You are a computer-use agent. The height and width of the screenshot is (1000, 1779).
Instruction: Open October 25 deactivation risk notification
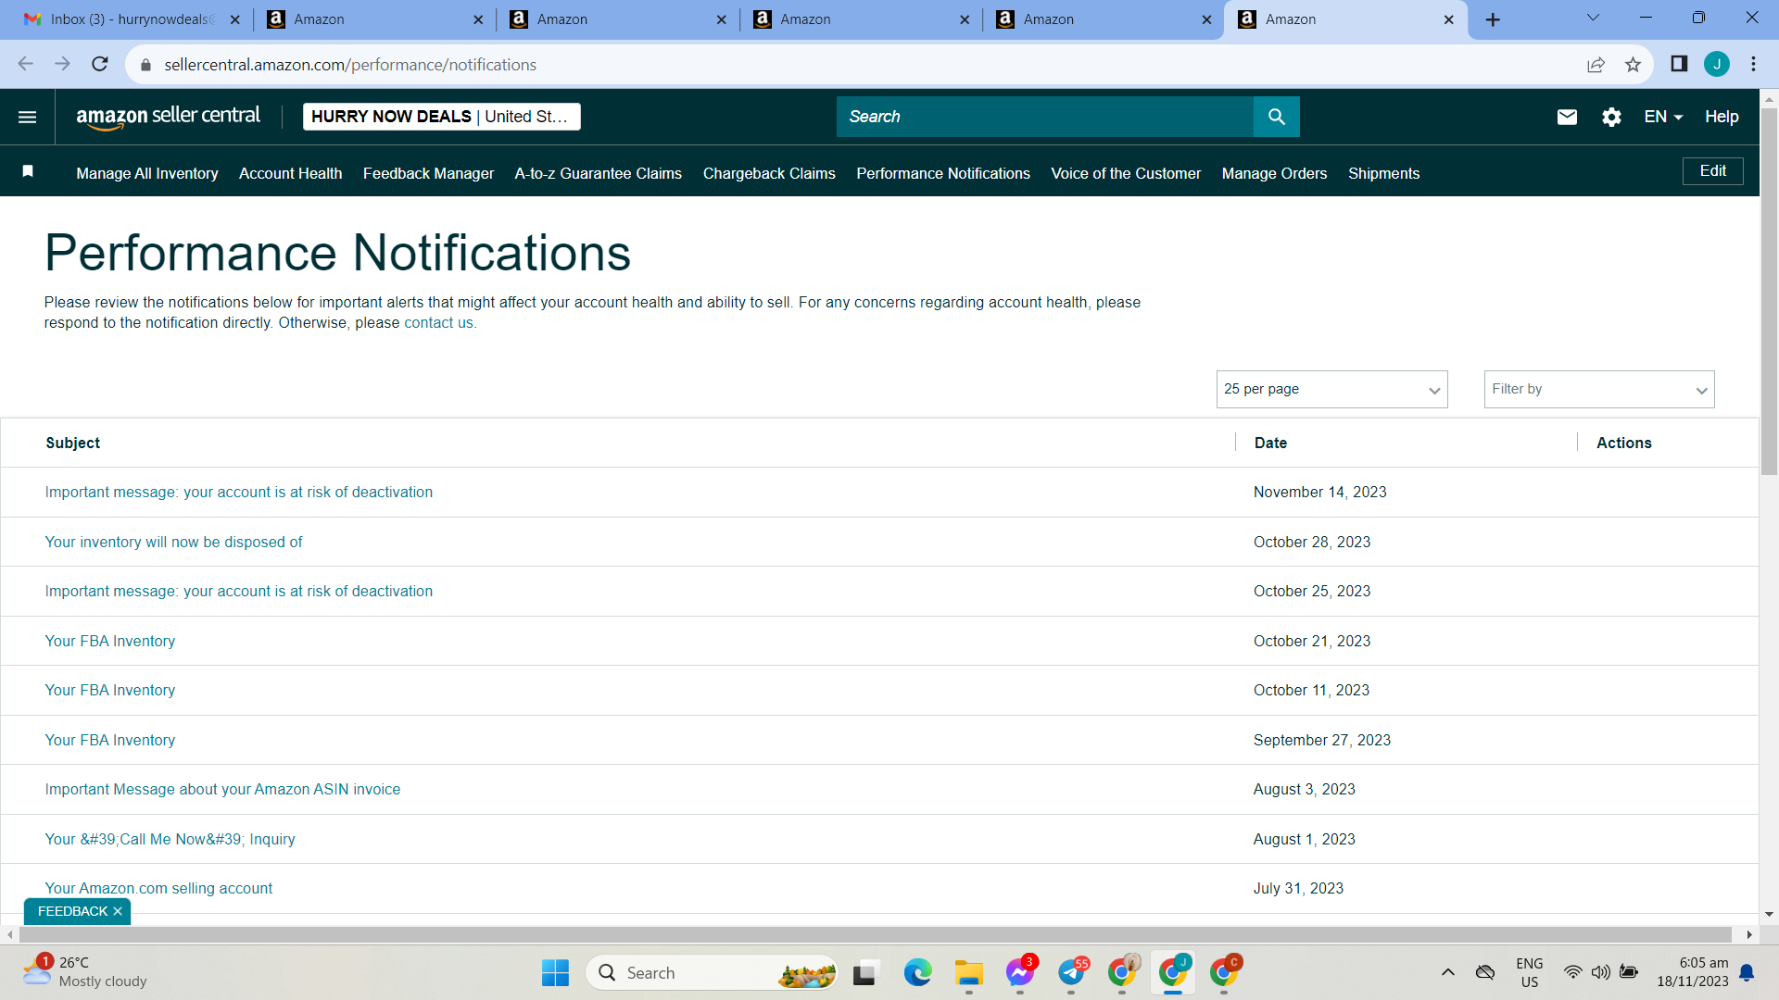238,591
